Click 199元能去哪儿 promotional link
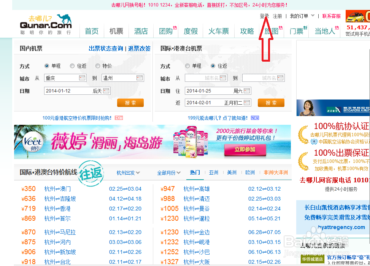The image size is (370, 266). pyautogui.click(x=218, y=118)
